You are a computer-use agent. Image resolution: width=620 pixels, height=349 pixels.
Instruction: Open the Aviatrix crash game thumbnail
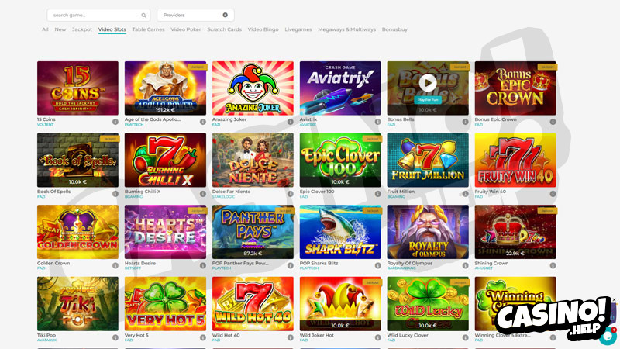tap(340, 88)
